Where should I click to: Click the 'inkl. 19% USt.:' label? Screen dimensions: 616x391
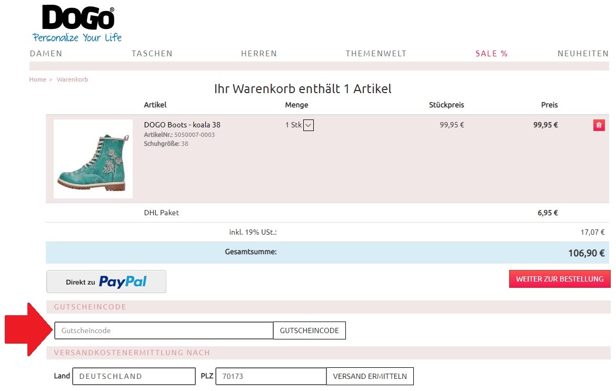click(253, 232)
